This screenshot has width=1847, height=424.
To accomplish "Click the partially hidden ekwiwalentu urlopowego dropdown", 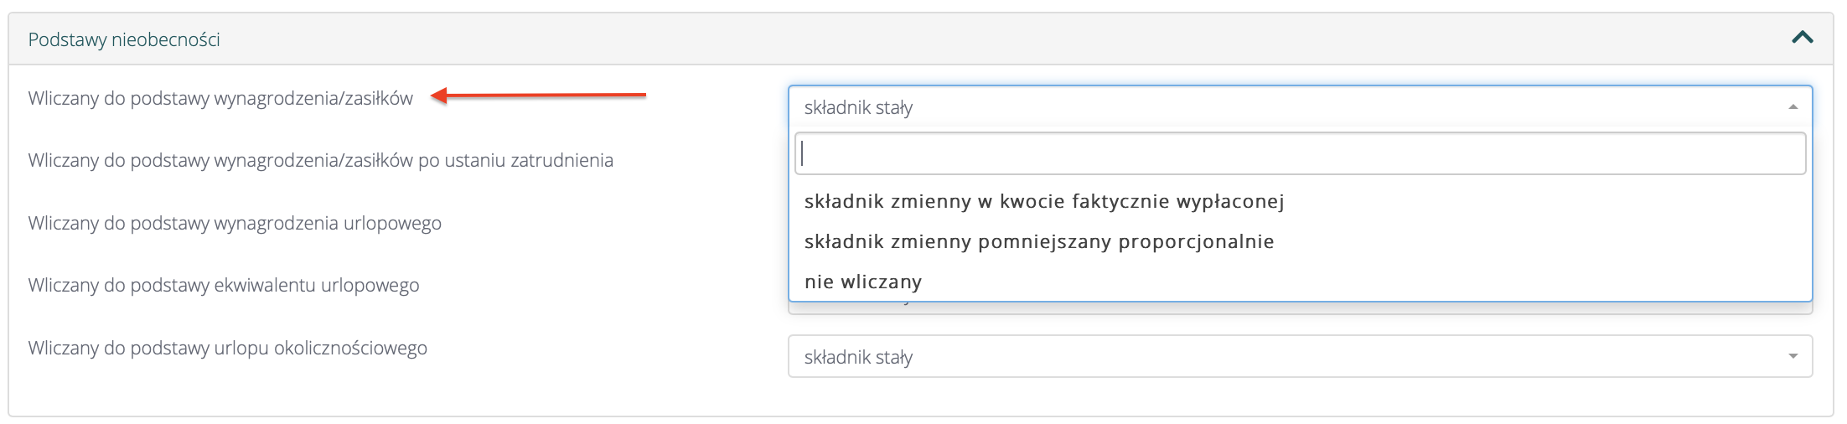I will pyautogui.click(x=1299, y=308).
